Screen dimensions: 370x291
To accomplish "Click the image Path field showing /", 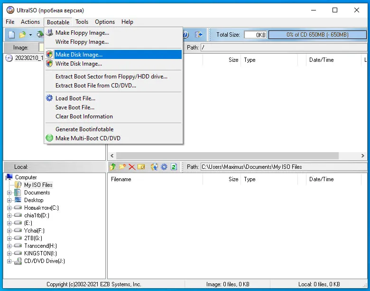I will click(284, 48).
